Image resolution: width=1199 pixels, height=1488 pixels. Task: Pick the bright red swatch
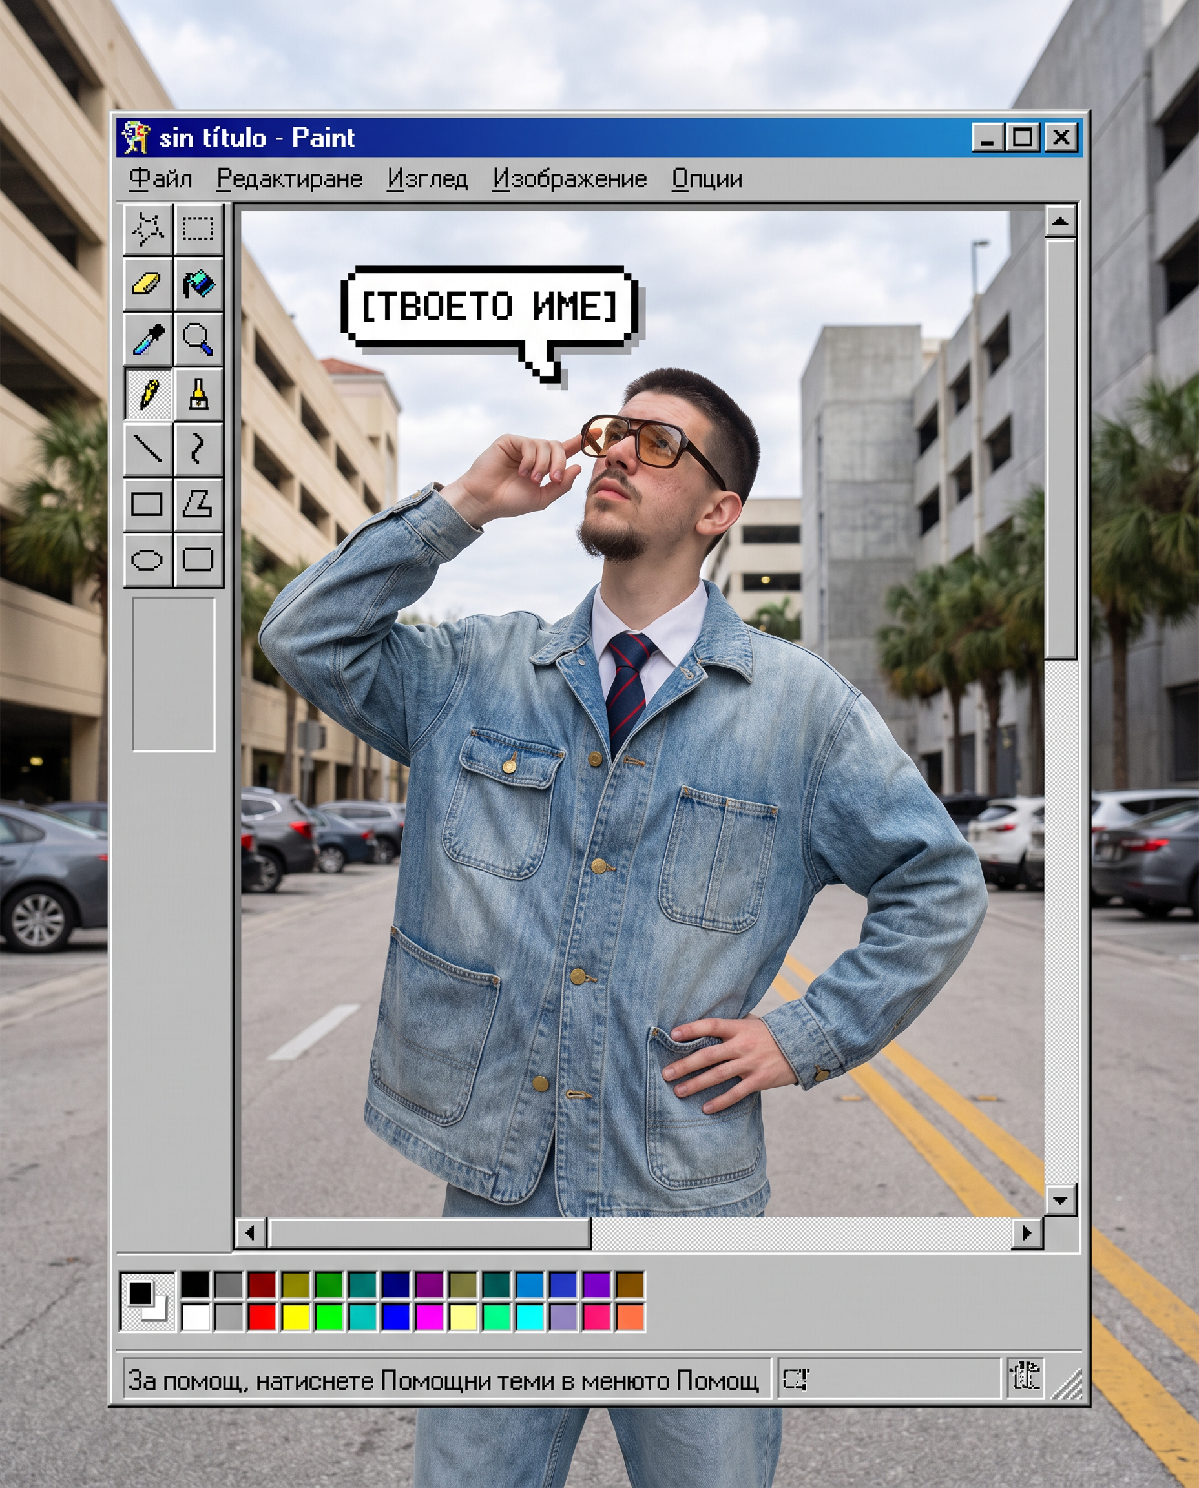click(x=262, y=1317)
